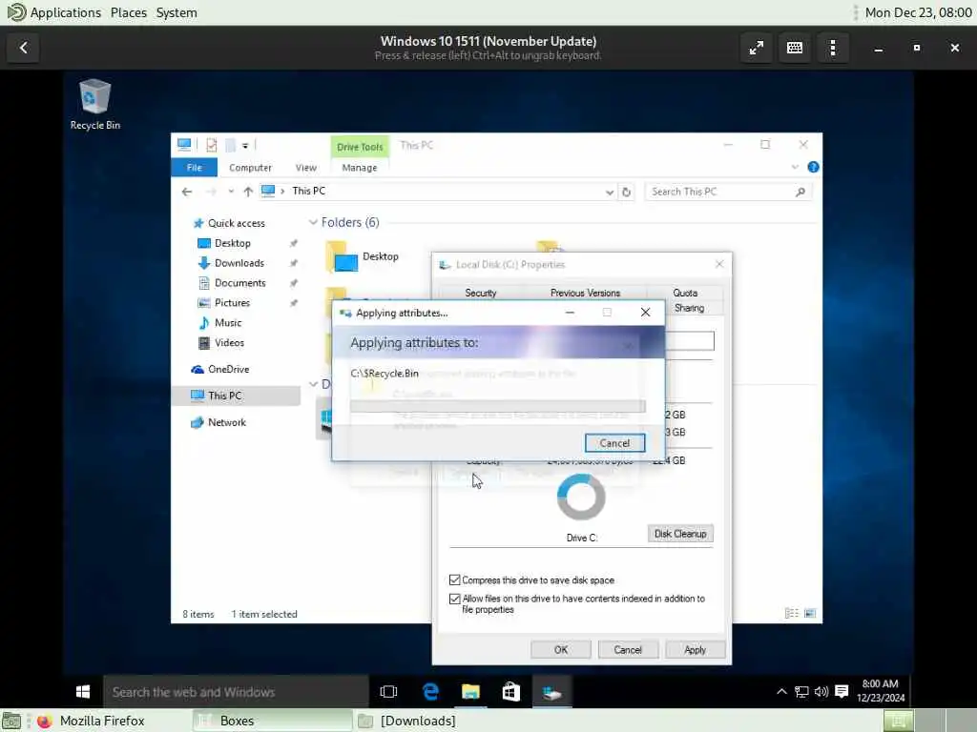Toggle Allow files to be indexed checkbox
This screenshot has width=977, height=732.
pyautogui.click(x=455, y=599)
